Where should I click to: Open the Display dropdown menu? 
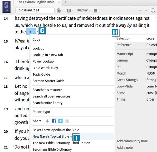point(84,10)
